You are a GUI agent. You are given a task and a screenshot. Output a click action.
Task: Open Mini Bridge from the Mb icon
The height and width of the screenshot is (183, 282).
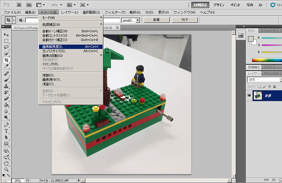[x=29, y=5]
